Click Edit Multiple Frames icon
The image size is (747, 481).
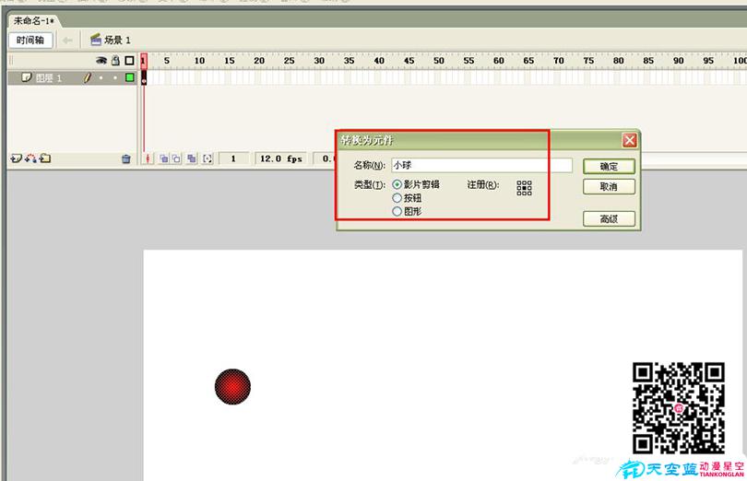coord(192,158)
